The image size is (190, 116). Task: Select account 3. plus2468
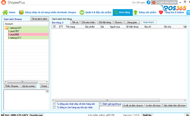[28, 34]
